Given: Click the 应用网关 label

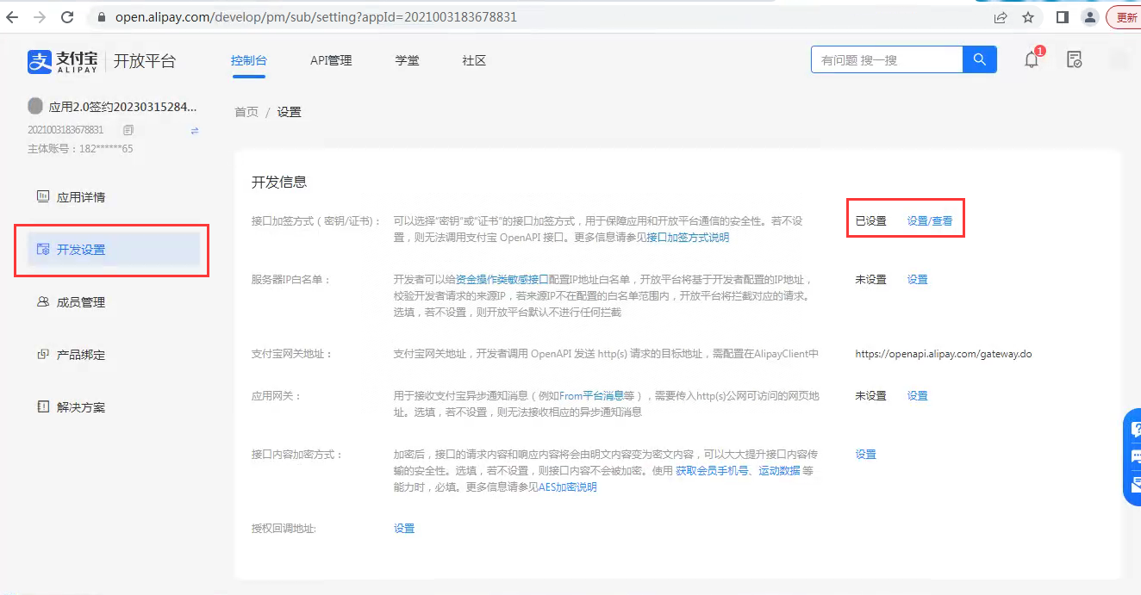Looking at the screenshot, I should pos(276,396).
